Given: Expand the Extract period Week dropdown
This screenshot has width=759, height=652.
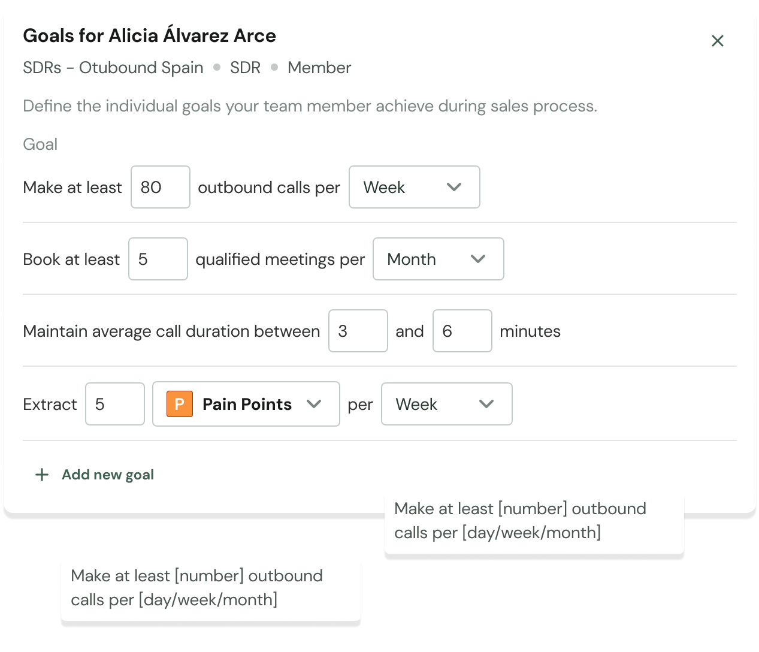Looking at the screenshot, I should pyautogui.click(x=446, y=404).
